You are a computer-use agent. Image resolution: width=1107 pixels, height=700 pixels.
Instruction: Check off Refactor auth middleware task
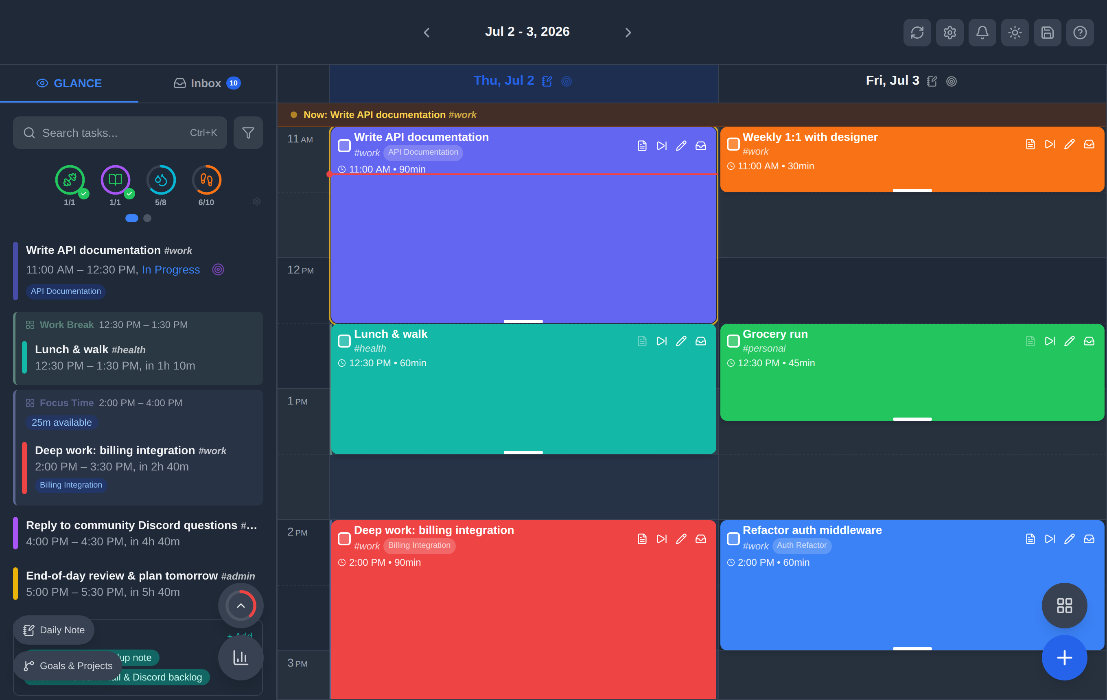pyautogui.click(x=733, y=539)
